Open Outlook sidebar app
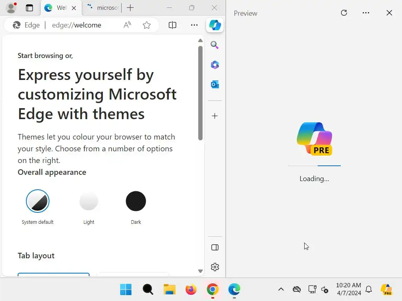This screenshot has width=402, height=301. [215, 85]
